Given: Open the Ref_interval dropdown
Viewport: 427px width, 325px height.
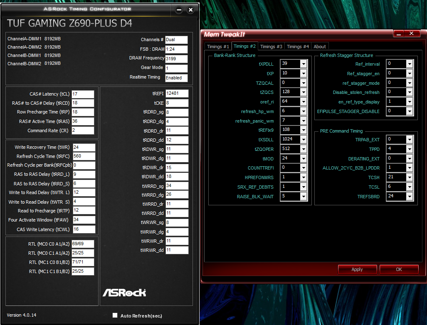Looking at the screenshot, I should (410, 64).
